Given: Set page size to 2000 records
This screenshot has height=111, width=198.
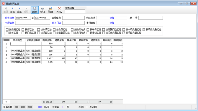Looking at the screenshot, I should [x=30, y=107].
